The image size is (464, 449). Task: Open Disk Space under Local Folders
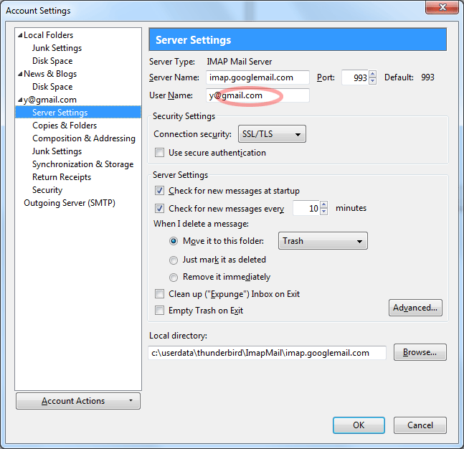52,61
